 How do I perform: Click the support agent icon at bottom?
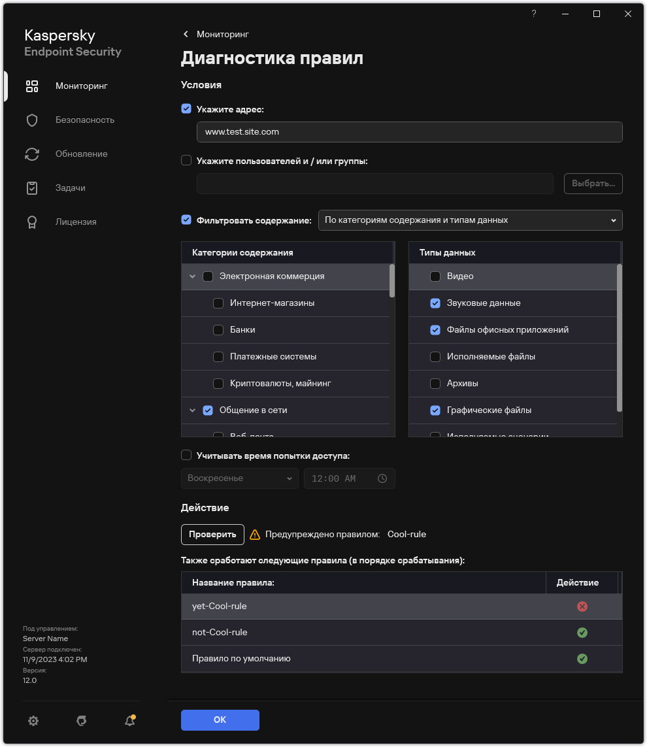pyautogui.click(x=82, y=721)
